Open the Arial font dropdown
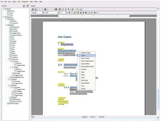Viewport: 161px width, 123px height. (x=58, y=13)
